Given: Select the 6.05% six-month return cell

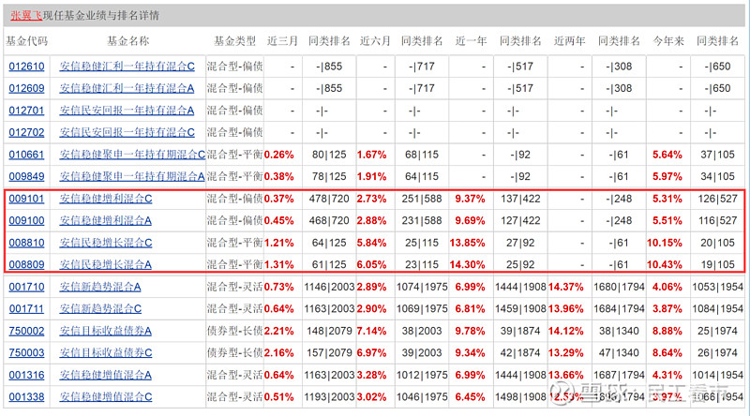Looking at the screenshot, I should [x=371, y=264].
